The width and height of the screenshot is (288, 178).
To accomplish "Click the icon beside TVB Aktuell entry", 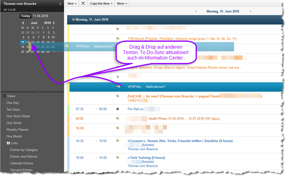I will 118,38.
